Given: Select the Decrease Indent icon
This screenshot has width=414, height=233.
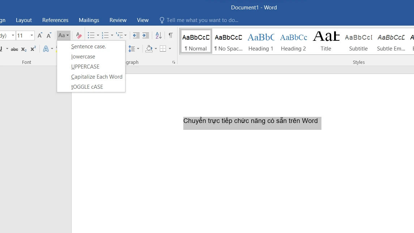Looking at the screenshot, I should click(136, 35).
